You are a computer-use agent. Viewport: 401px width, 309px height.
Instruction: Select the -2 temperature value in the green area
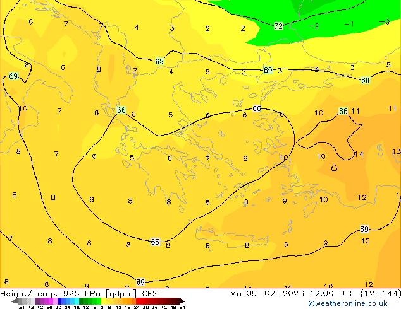314,26
